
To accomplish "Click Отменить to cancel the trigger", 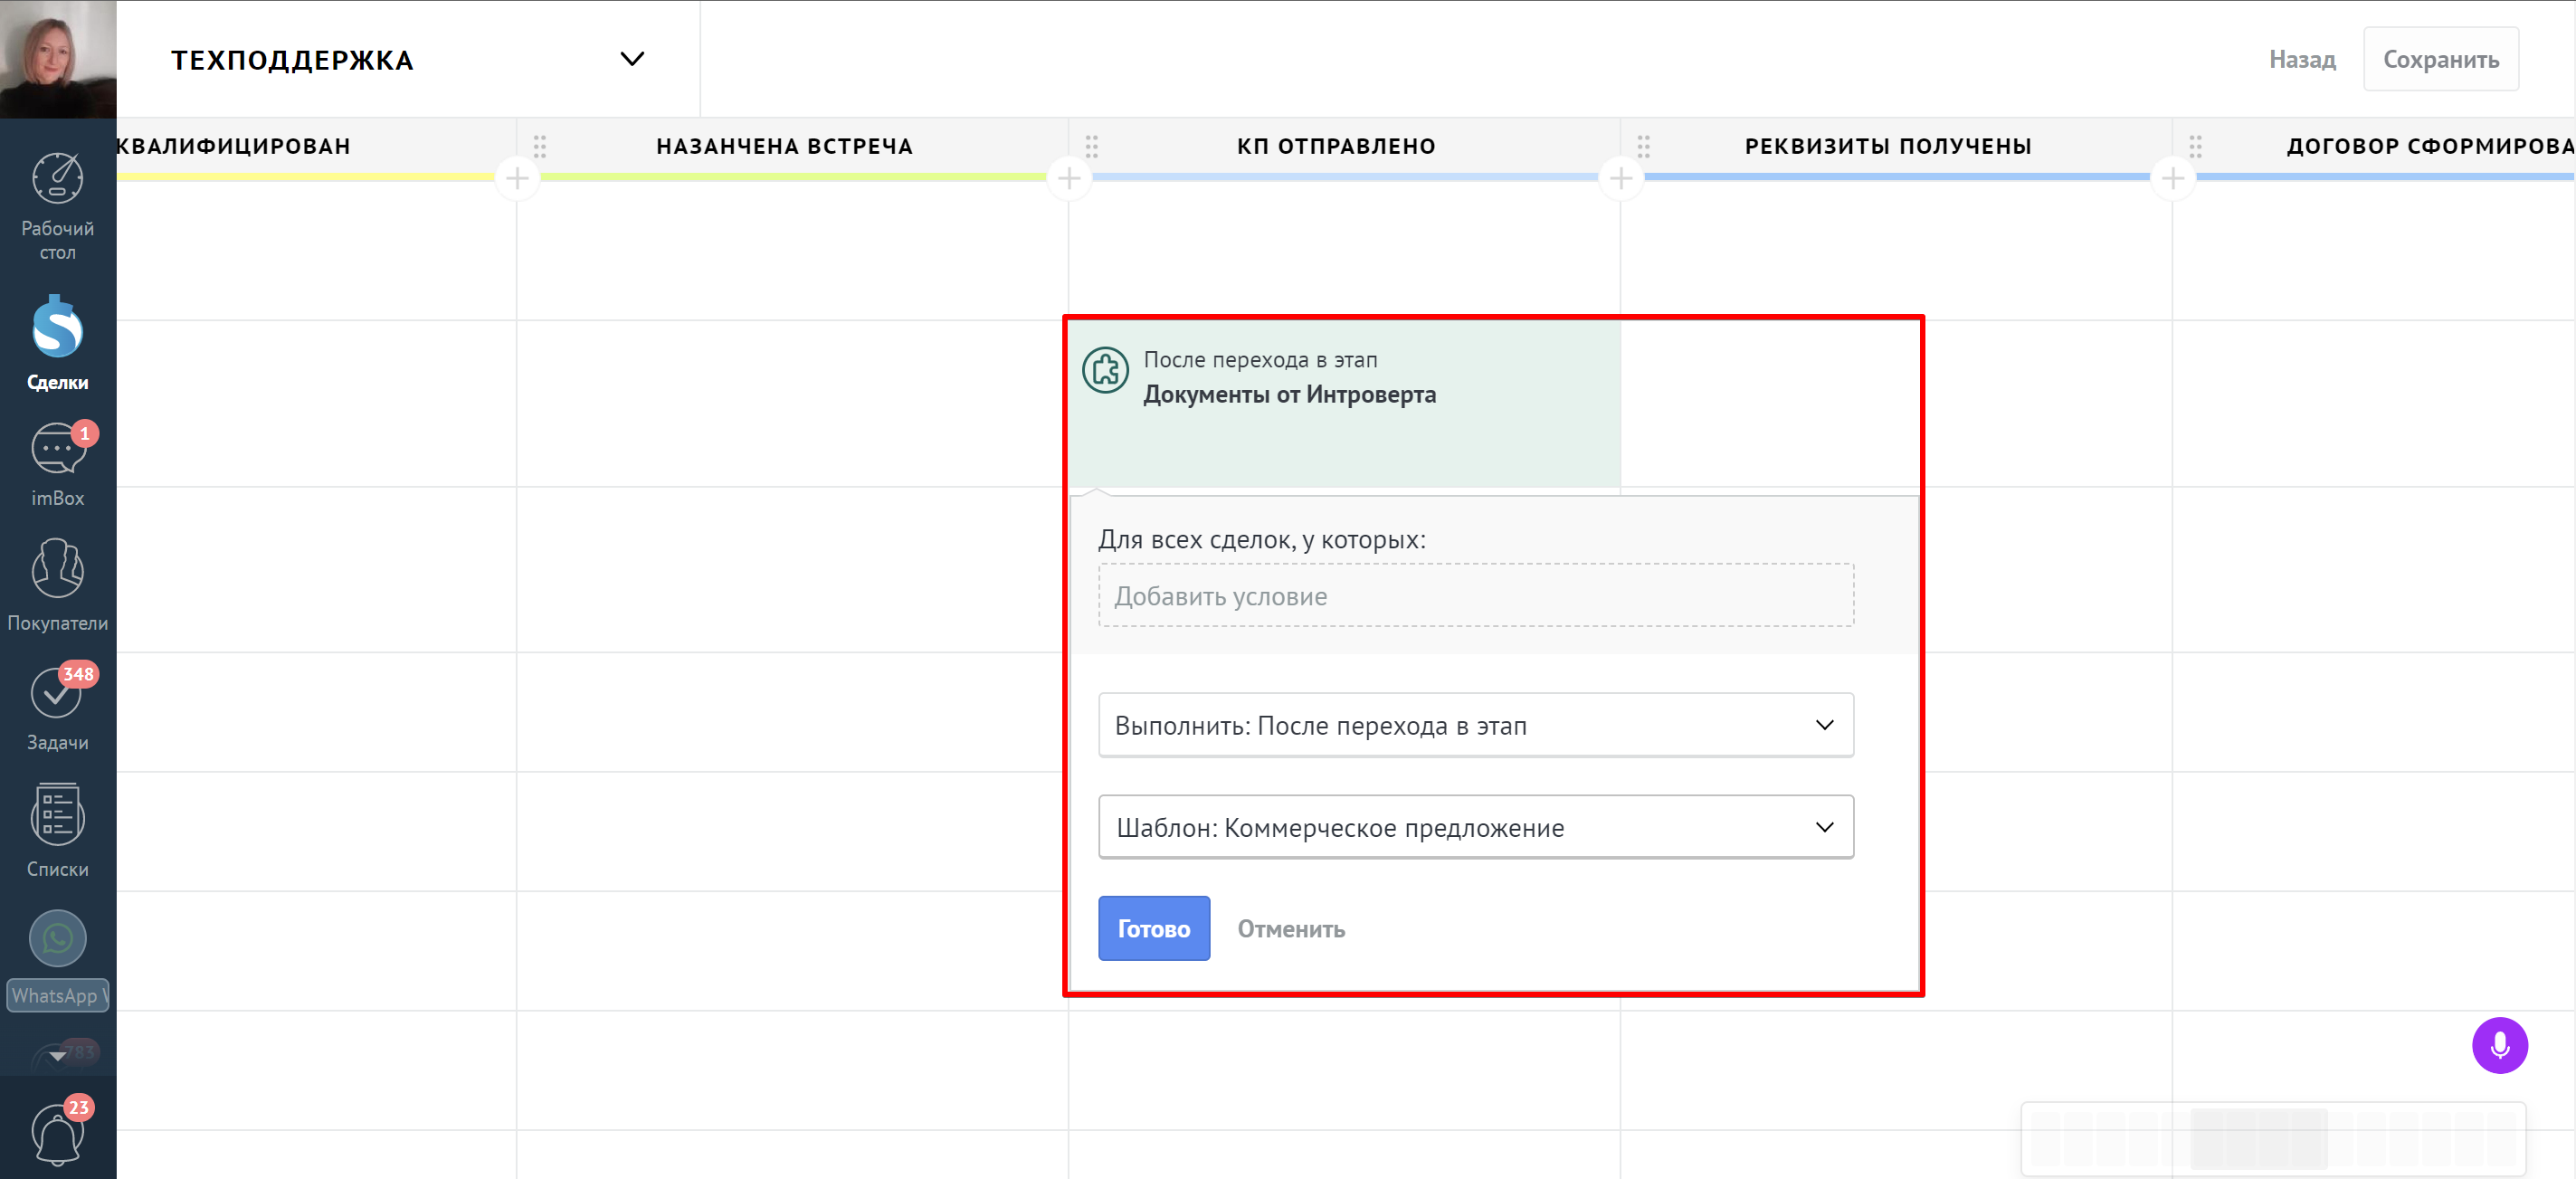I will [x=1291, y=929].
